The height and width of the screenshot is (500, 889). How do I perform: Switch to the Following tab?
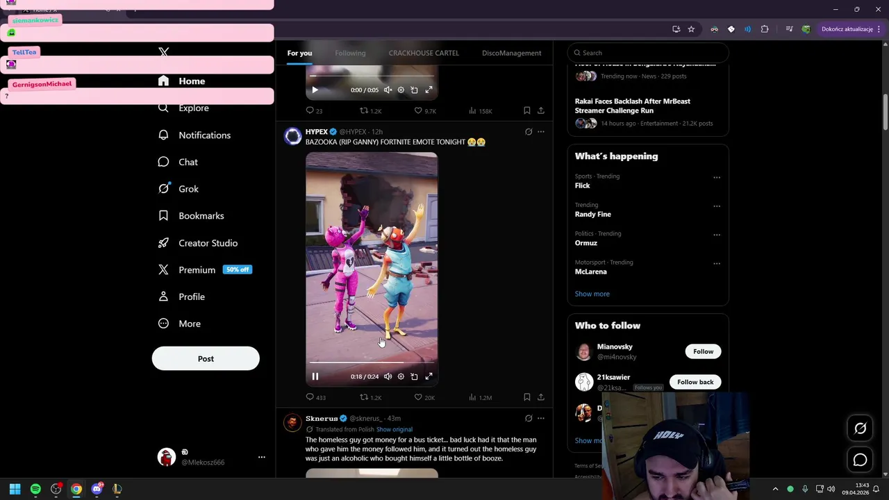point(350,53)
